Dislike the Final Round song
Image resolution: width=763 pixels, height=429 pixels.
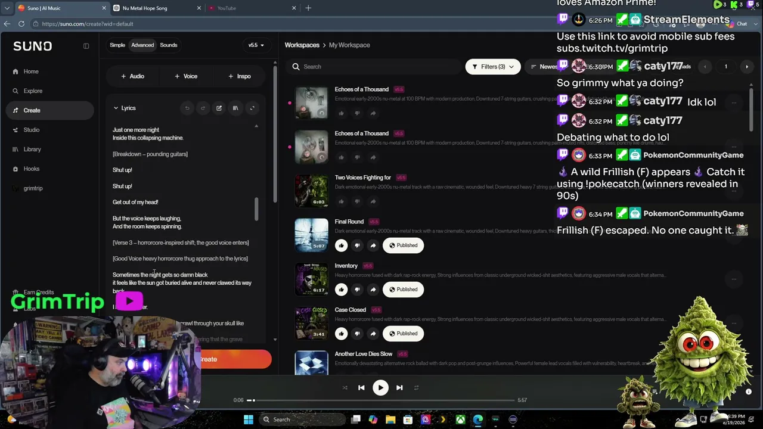click(x=357, y=245)
